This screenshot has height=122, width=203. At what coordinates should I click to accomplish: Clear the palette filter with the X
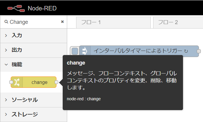point(62,22)
